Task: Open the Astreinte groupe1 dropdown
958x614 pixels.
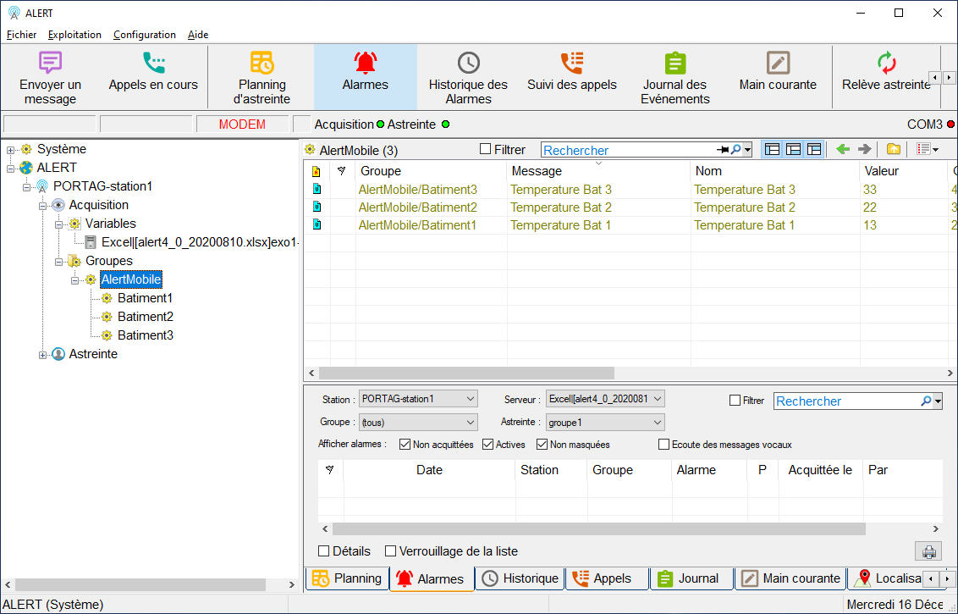Action: [x=605, y=422]
